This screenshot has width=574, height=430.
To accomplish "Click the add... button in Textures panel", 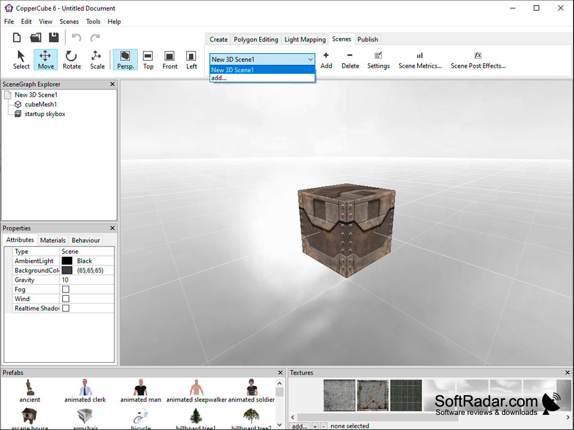I will pyautogui.click(x=300, y=426).
